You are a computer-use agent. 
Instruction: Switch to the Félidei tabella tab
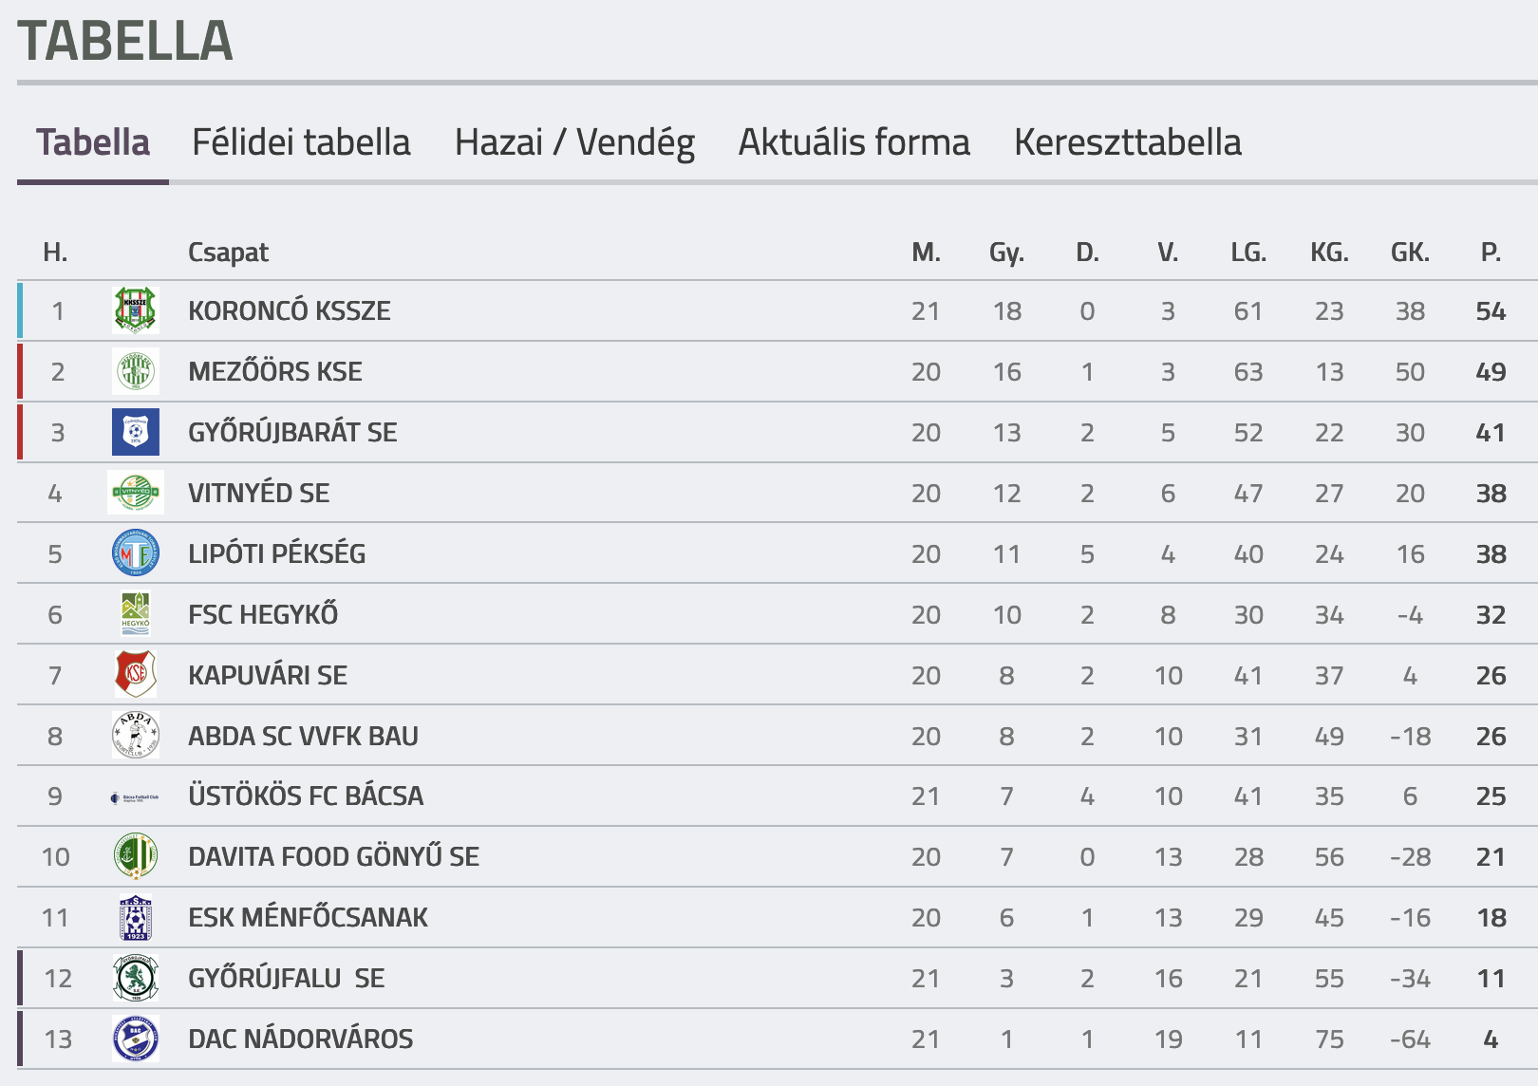(301, 142)
